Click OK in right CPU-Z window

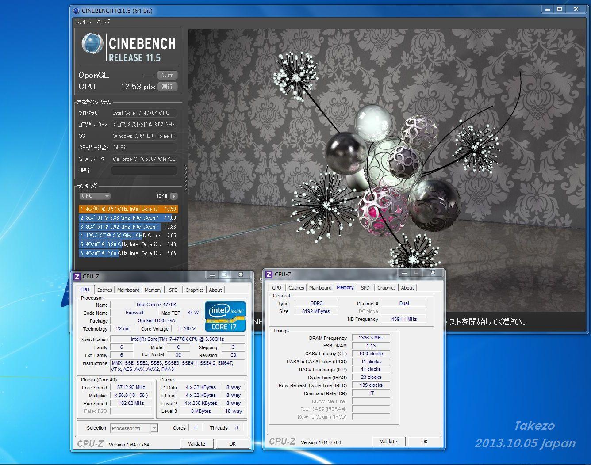[x=425, y=442]
